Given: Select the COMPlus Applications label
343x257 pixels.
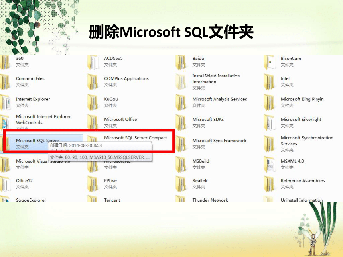Looking at the screenshot, I should (x=126, y=78).
